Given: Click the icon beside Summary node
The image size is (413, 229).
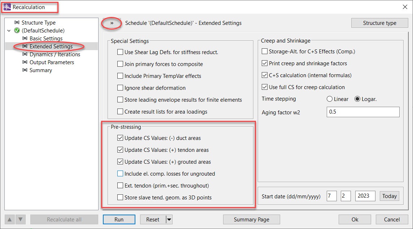Looking at the screenshot, I should pyautogui.click(x=25, y=70).
